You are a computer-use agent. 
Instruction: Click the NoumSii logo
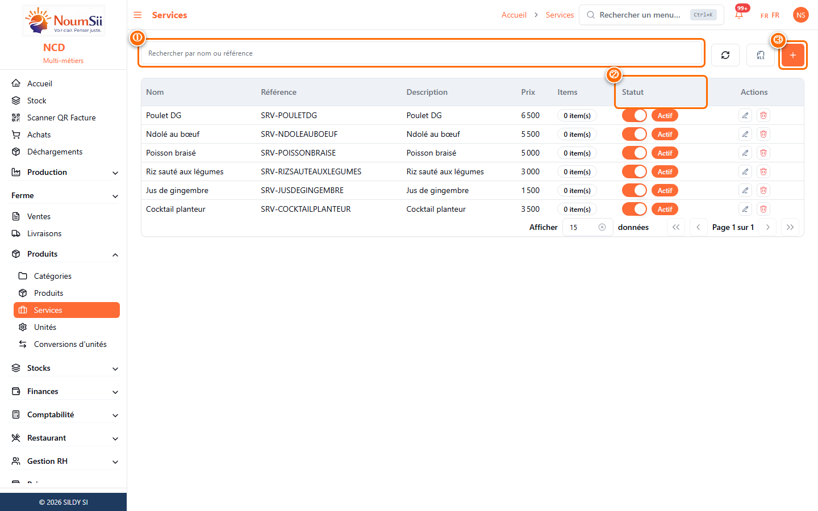pyautogui.click(x=64, y=21)
